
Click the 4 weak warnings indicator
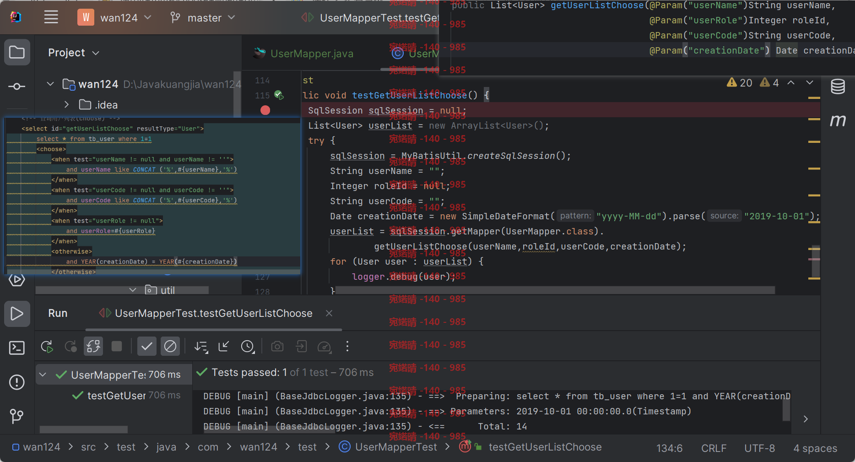(x=769, y=83)
